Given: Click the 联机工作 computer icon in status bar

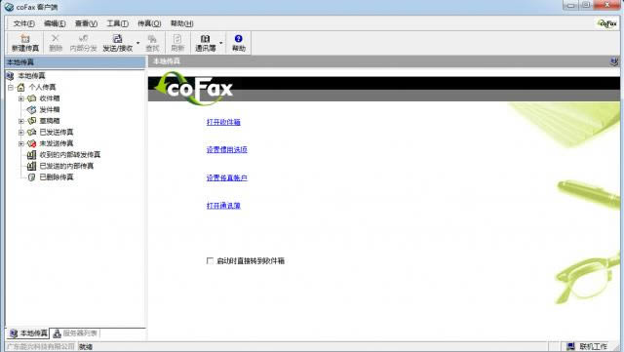Looking at the screenshot, I should pyautogui.click(x=570, y=346).
